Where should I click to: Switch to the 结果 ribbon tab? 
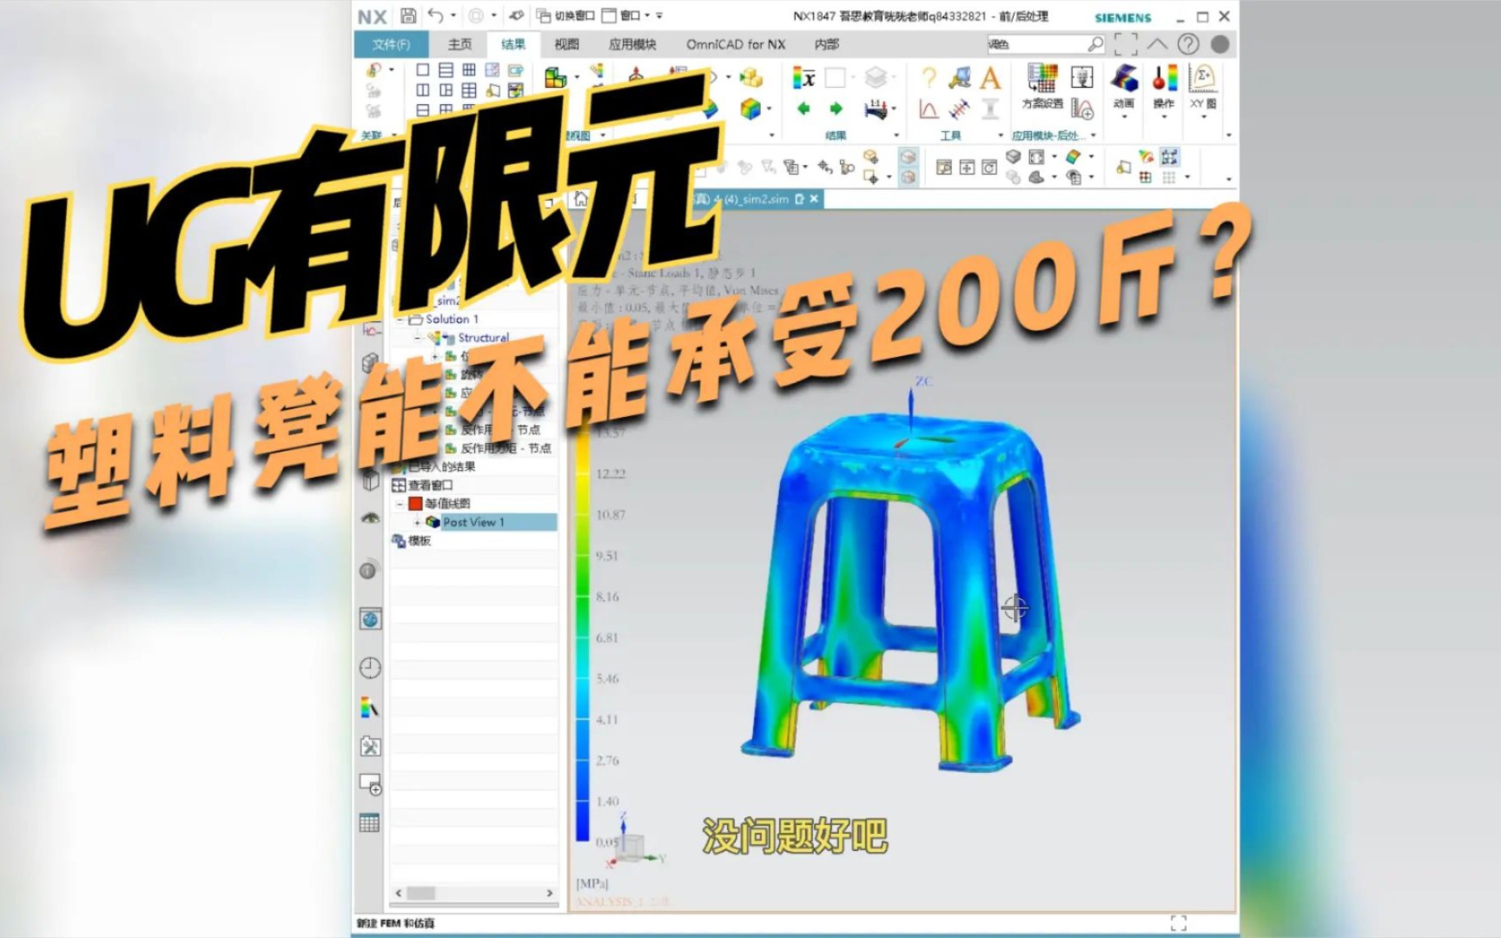[513, 44]
